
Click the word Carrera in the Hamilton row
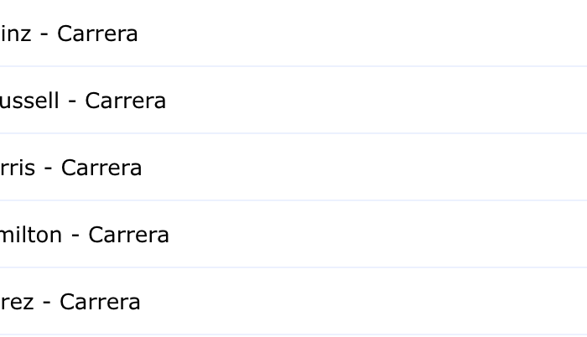(129, 235)
